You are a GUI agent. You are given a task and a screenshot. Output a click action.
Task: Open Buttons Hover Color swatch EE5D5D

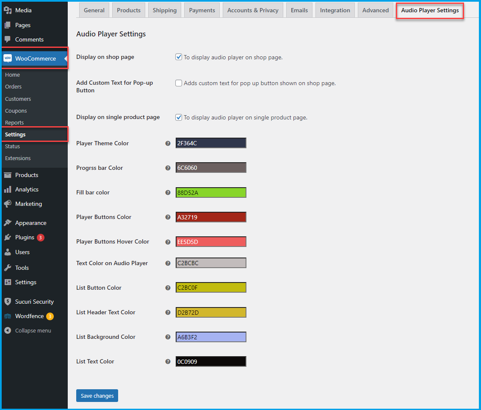(x=211, y=241)
